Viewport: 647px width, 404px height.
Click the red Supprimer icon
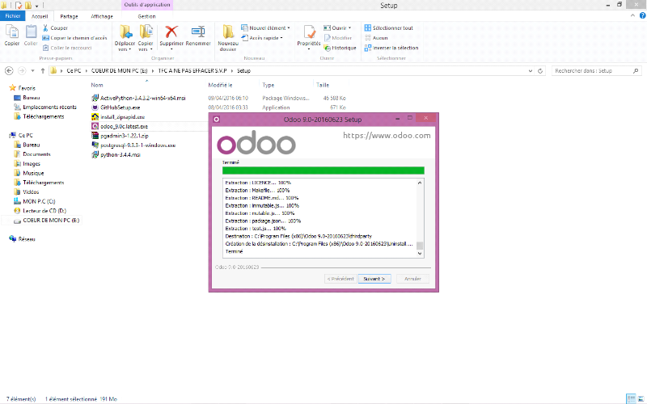click(171, 32)
